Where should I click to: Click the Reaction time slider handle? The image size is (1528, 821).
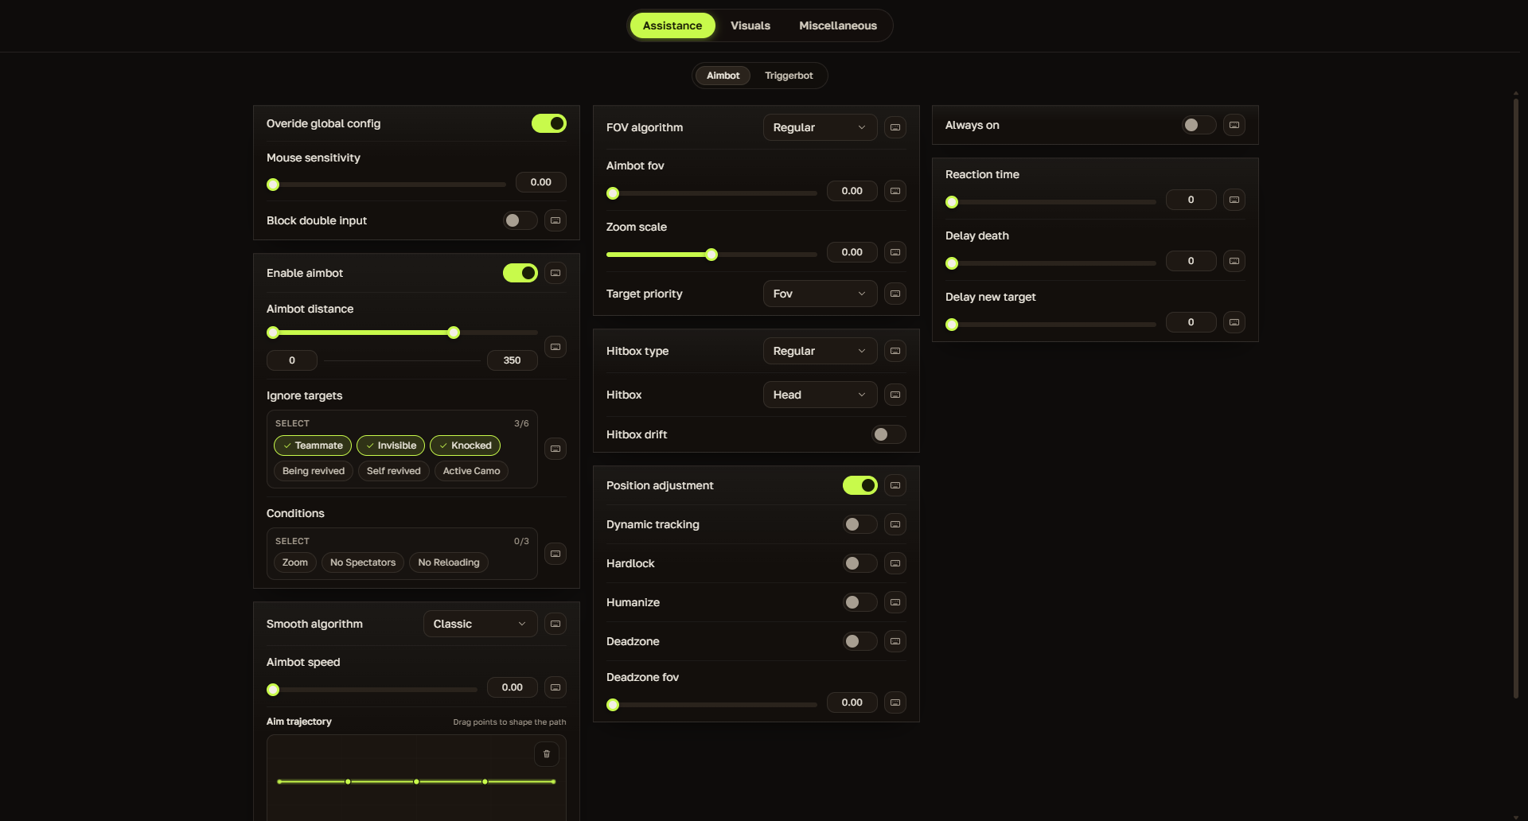tap(952, 202)
